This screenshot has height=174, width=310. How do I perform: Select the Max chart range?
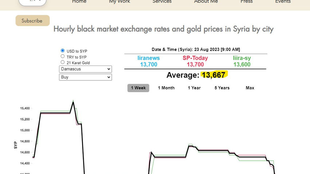point(250,88)
